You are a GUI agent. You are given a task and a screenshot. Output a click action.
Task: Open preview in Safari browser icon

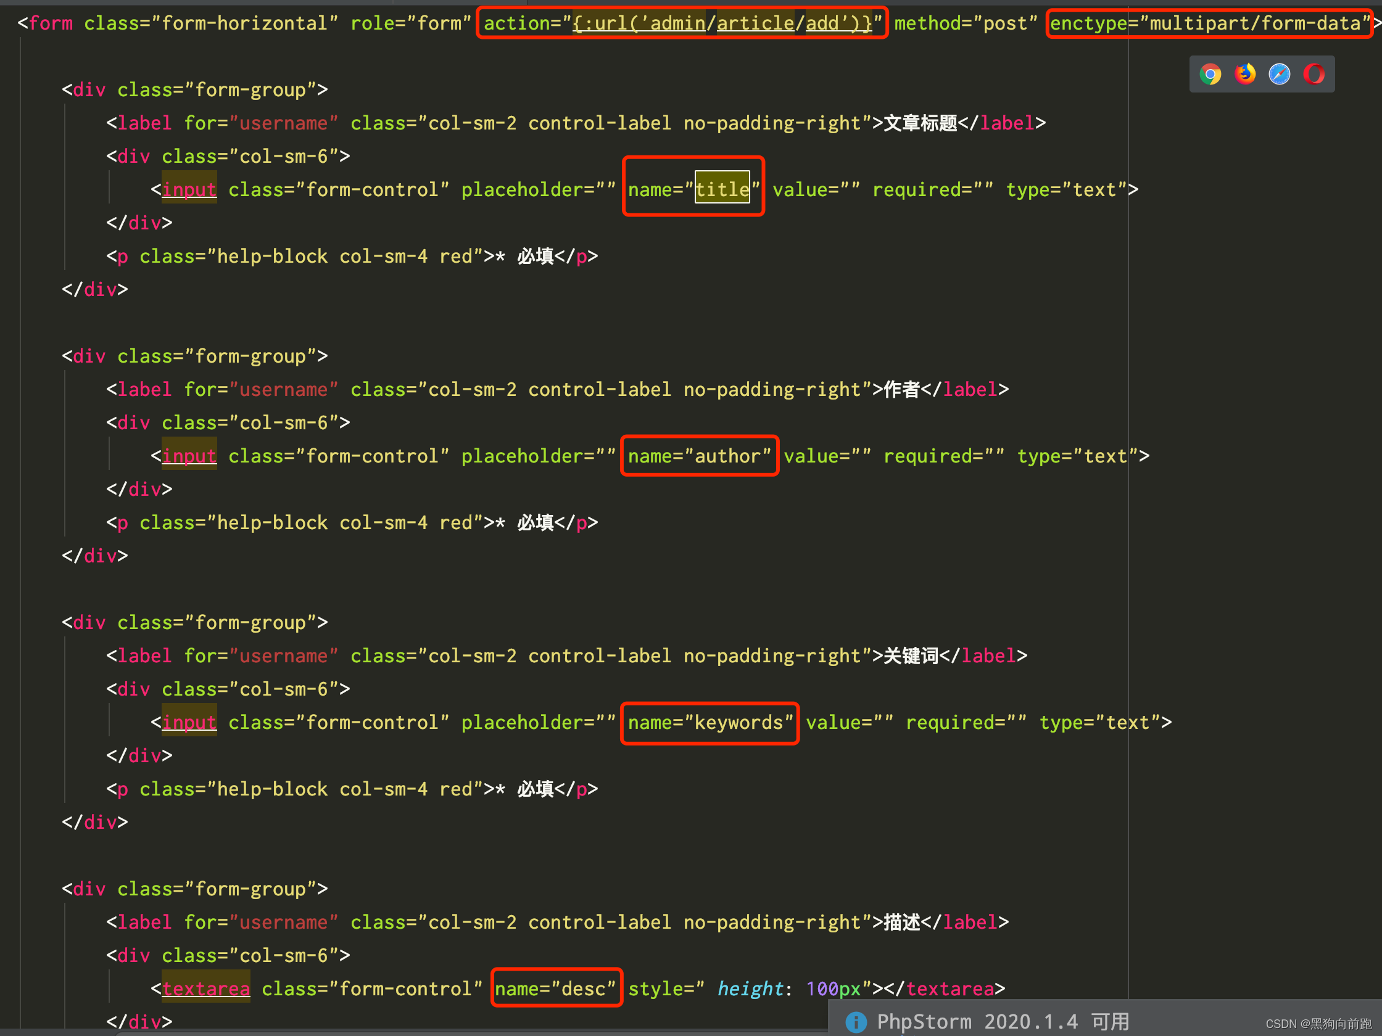click(1279, 75)
